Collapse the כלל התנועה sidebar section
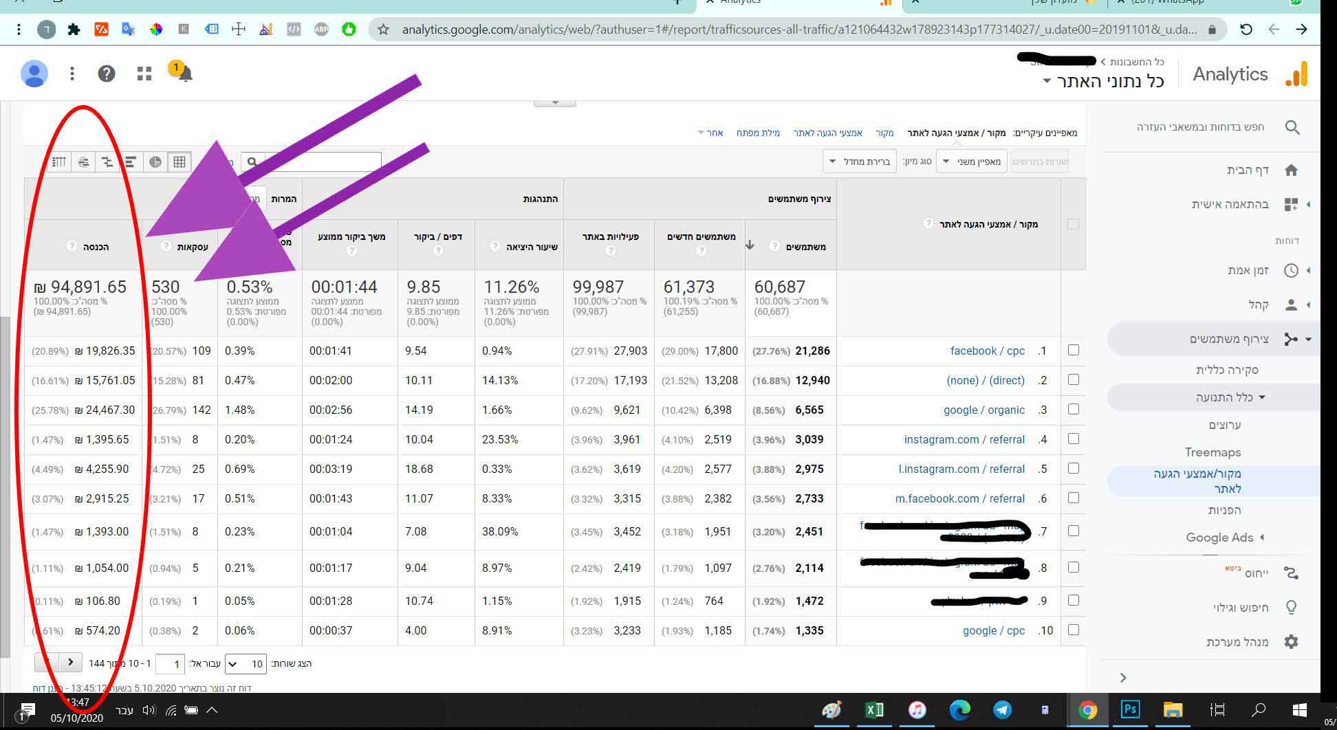Image resolution: width=1337 pixels, height=730 pixels. 1231,397
